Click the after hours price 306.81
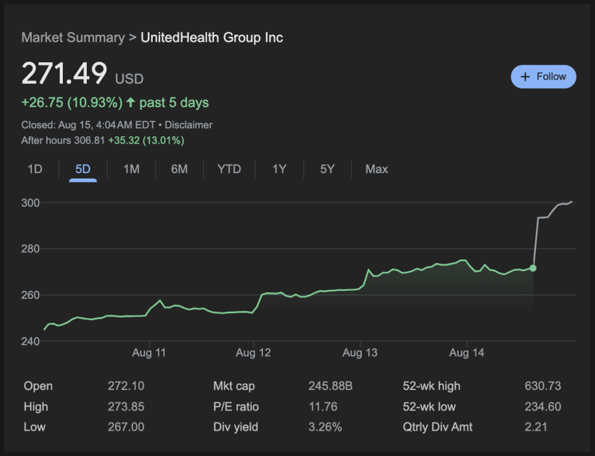 [x=89, y=140]
